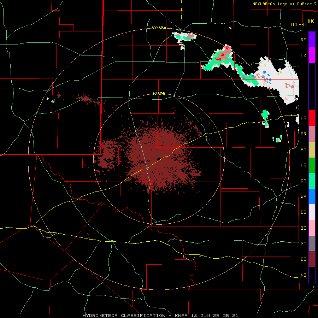
Task: Click the 50 NMI range ring label
Action: tap(159, 94)
